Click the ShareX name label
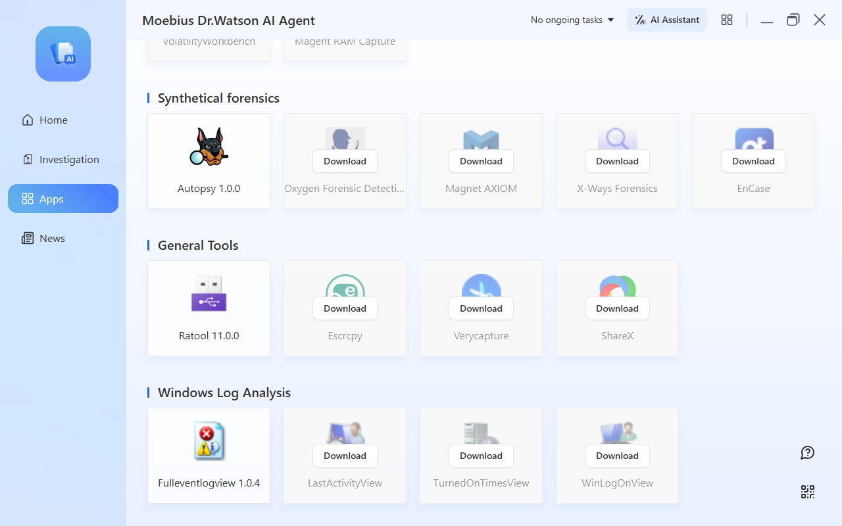 [x=617, y=335]
